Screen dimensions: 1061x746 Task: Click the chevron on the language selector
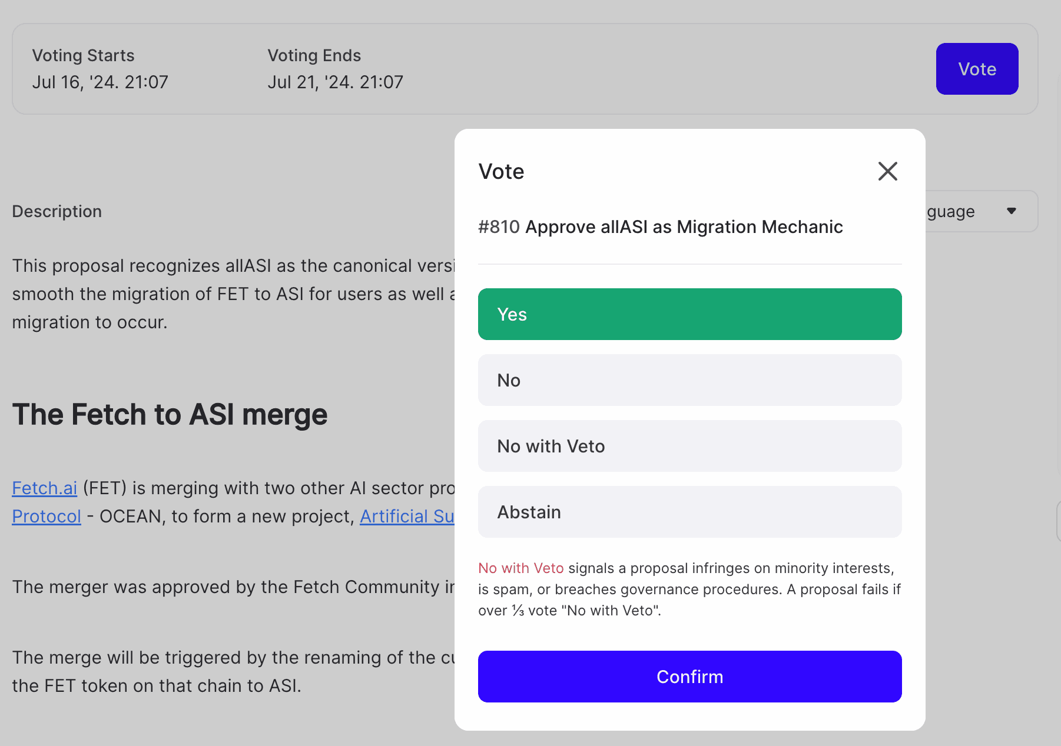tap(1012, 211)
